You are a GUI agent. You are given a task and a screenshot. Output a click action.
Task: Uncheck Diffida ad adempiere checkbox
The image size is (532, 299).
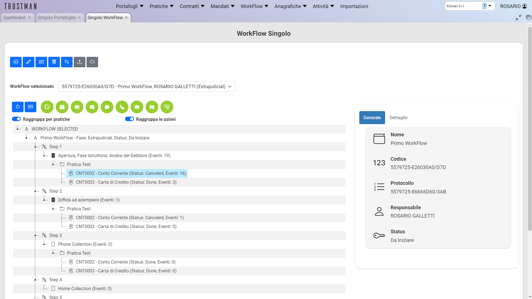(53, 200)
